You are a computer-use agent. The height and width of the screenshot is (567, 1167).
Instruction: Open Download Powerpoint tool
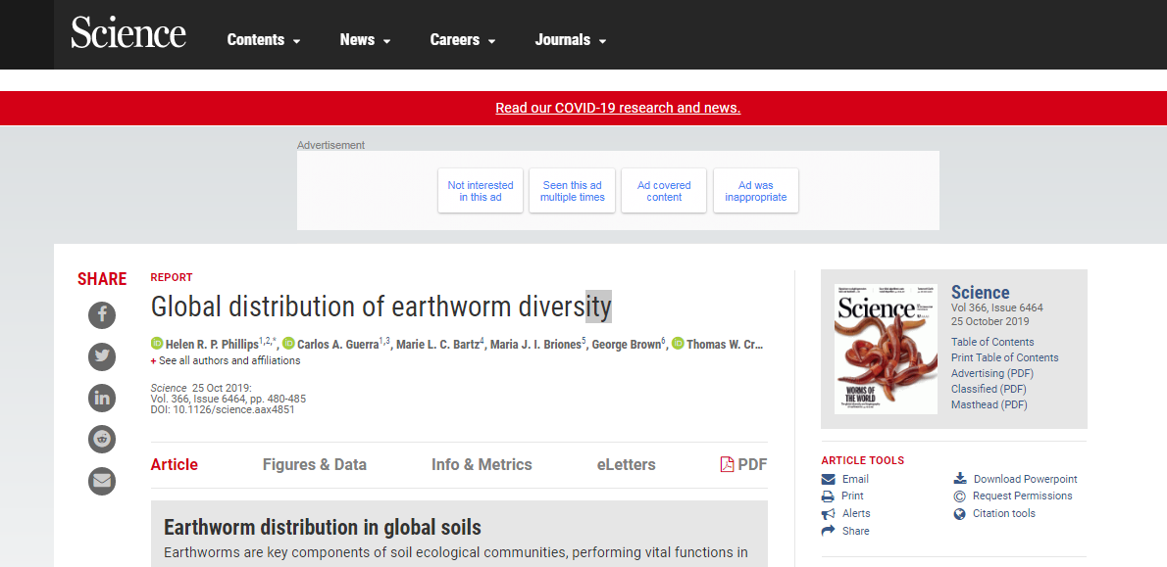coord(1025,479)
